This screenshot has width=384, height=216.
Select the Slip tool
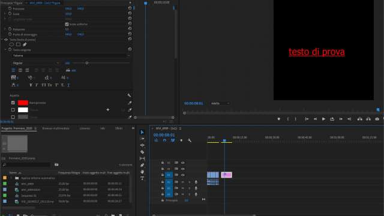(142, 158)
